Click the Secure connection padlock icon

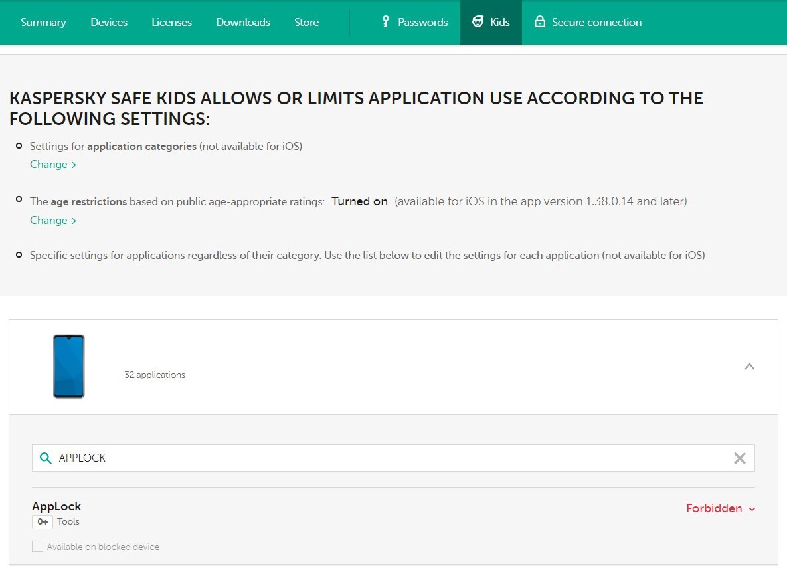tap(540, 22)
